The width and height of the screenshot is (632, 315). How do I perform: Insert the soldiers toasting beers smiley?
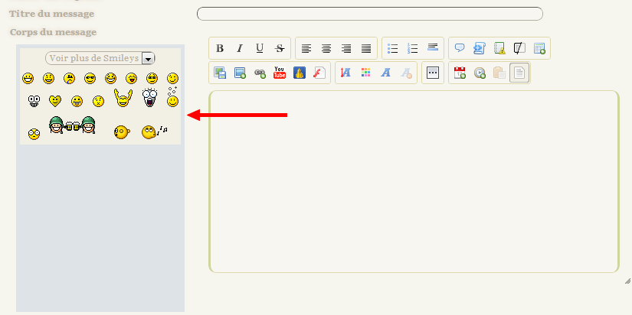coord(72,125)
